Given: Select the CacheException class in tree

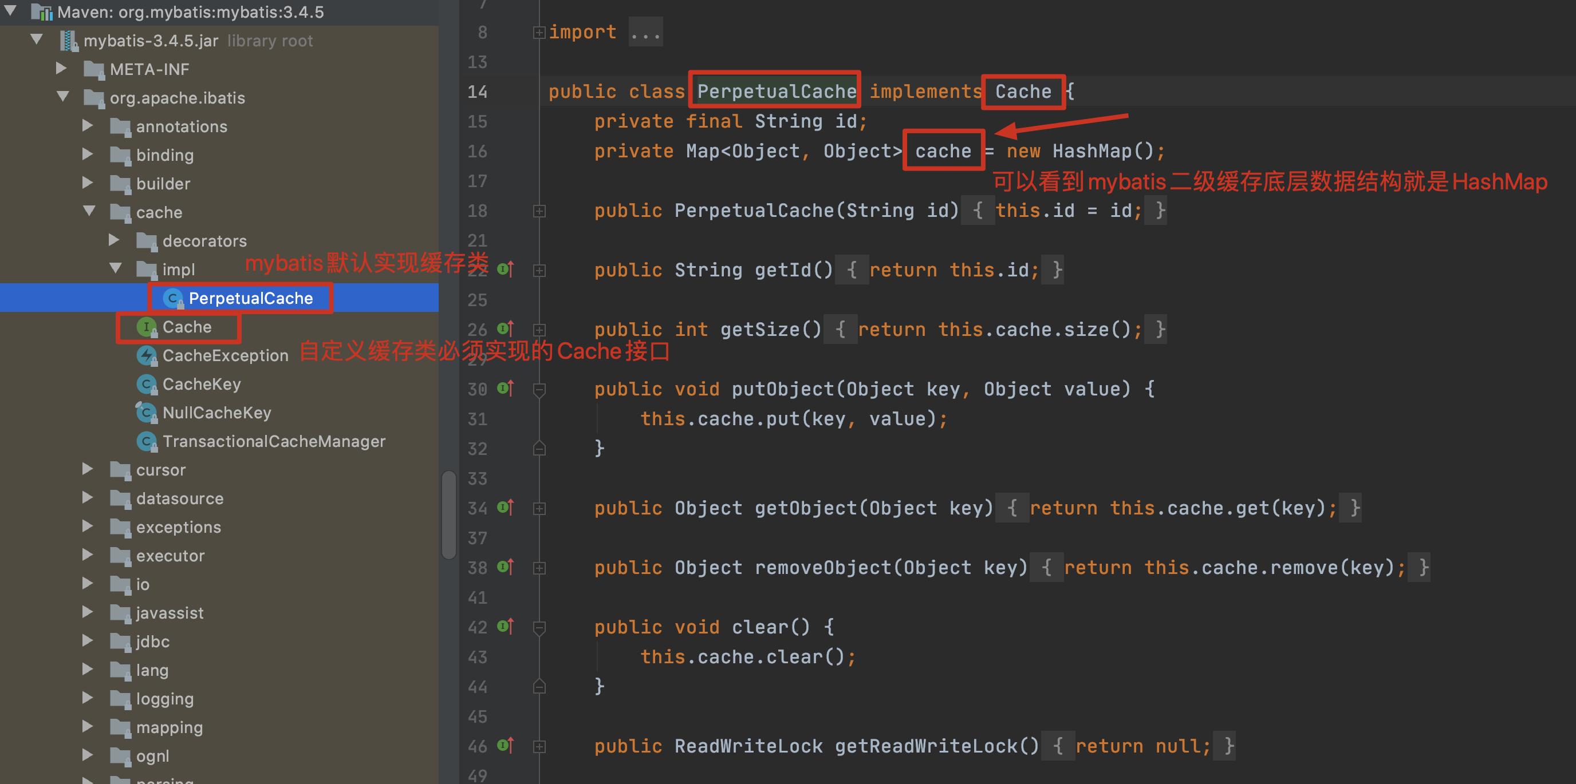Looking at the screenshot, I should 224,355.
